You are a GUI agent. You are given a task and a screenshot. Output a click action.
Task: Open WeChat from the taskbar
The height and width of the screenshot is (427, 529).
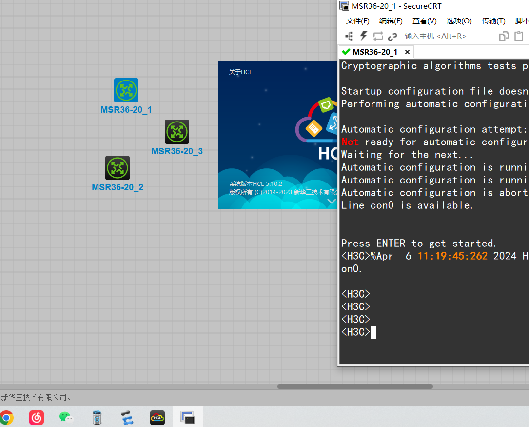tap(66, 418)
